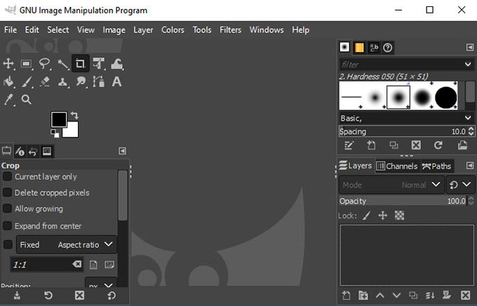Open the File menu
This screenshot has height=306, width=477.
(11, 30)
